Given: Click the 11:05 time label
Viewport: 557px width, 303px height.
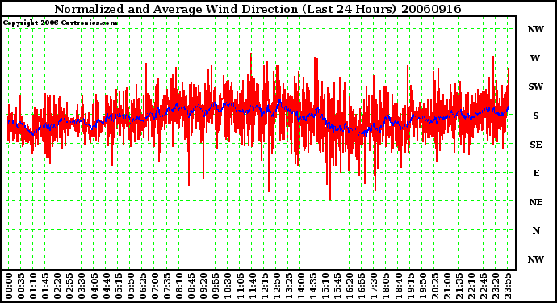Looking at the screenshot, I should click(x=240, y=286).
